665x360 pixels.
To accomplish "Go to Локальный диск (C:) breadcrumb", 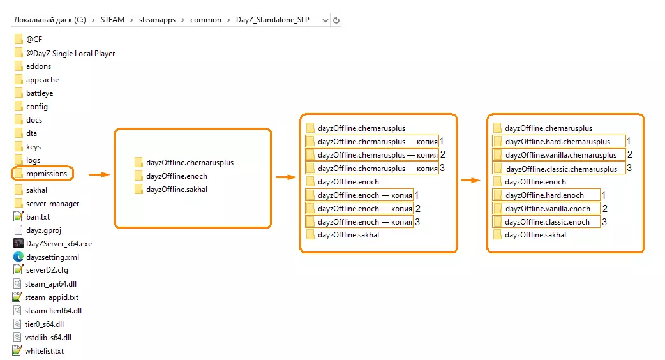I will point(50,20).
